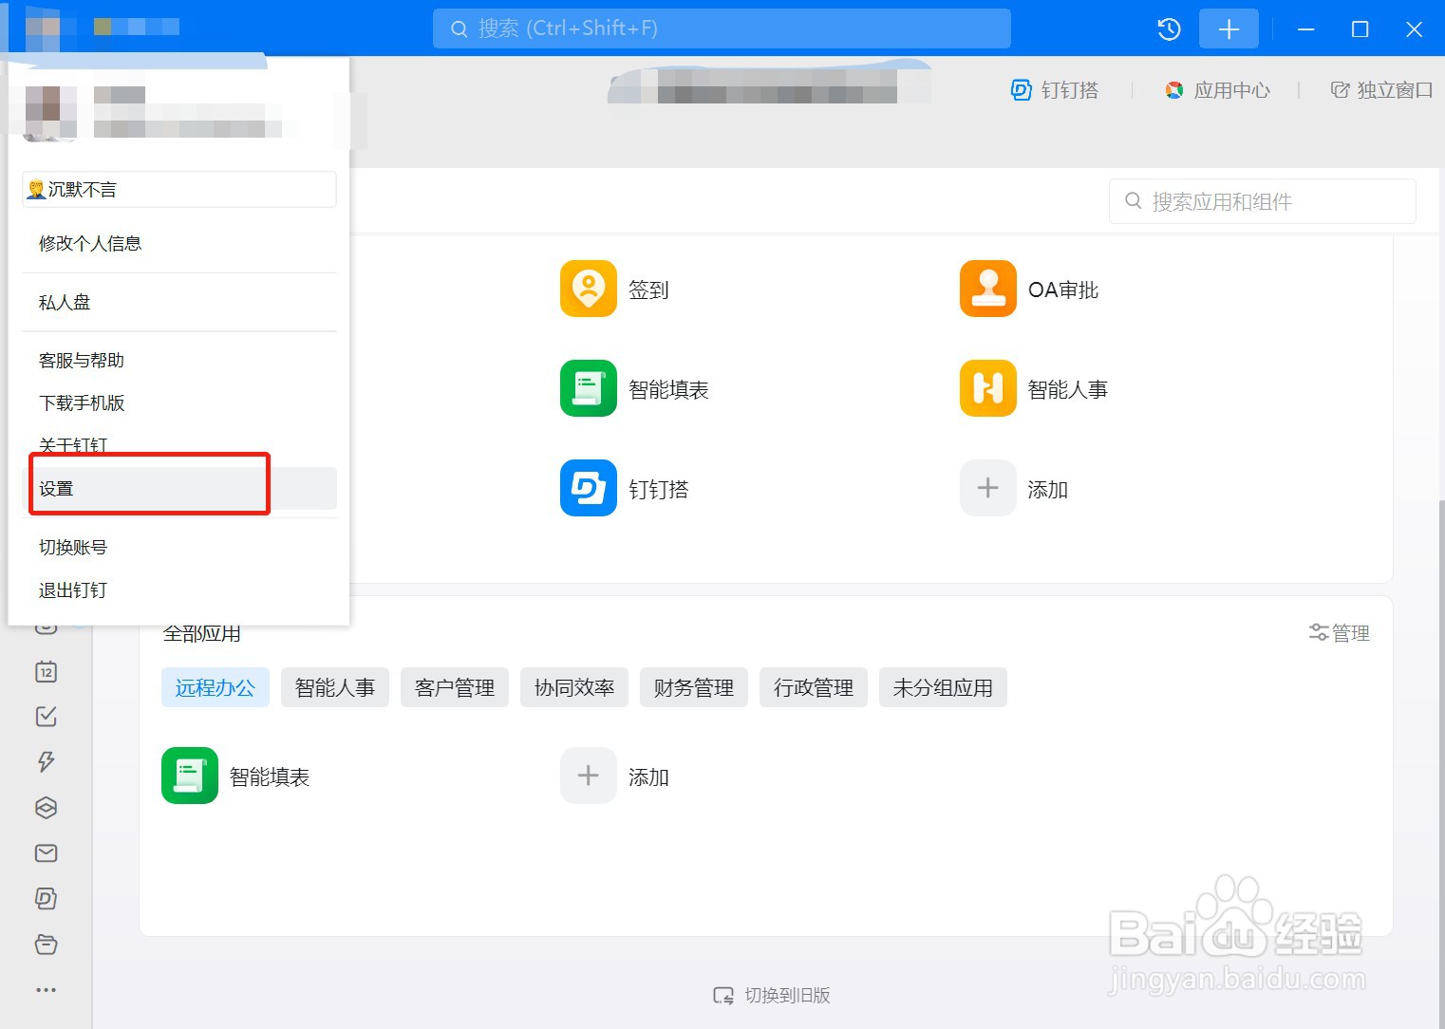Click the profile avatar in the popup menu

pyautogui.click(x=49, y=113)
